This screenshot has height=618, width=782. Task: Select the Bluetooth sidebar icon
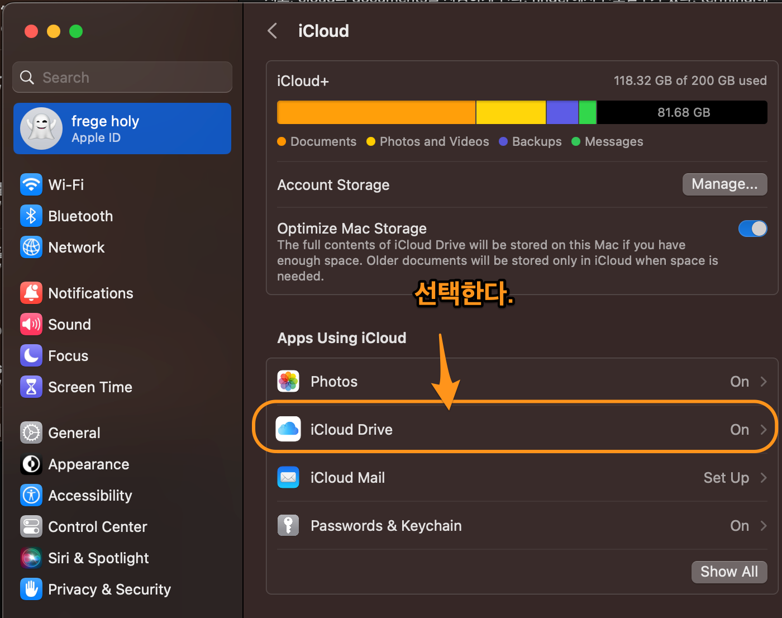[x=31, y=216]
